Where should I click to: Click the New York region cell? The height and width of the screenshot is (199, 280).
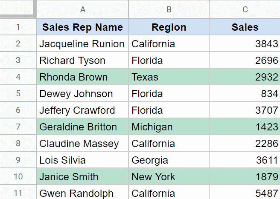pyautogui.click(x=169, y=177)
